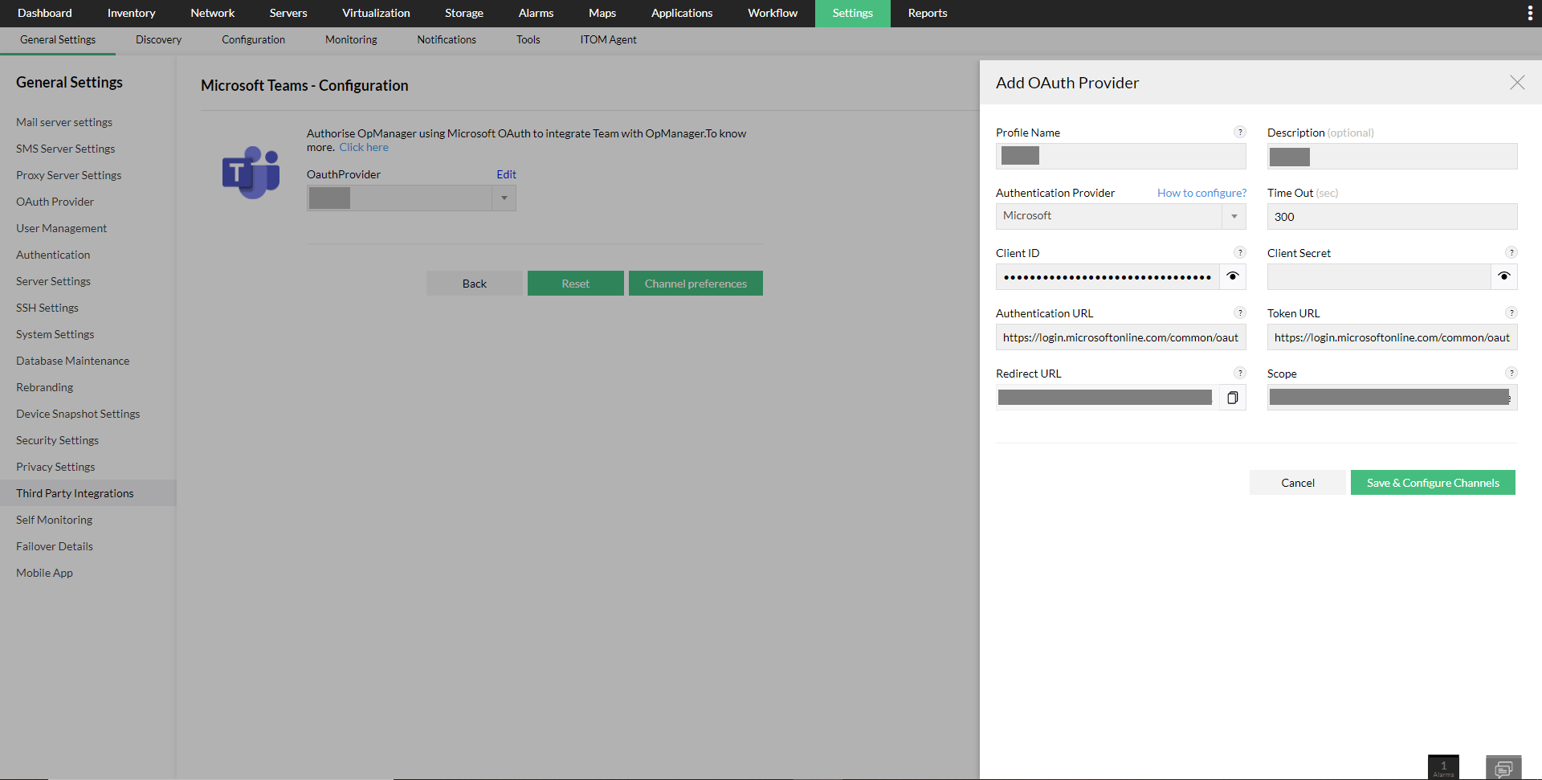Open the Alarms menu in top navigation
1542x780 pixels.
(x=535, y=13)
